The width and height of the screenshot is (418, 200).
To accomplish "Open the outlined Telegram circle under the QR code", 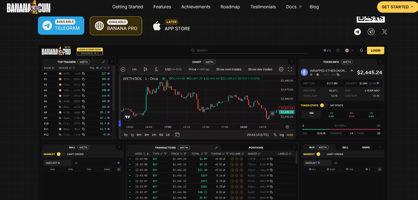I will 371,32.
